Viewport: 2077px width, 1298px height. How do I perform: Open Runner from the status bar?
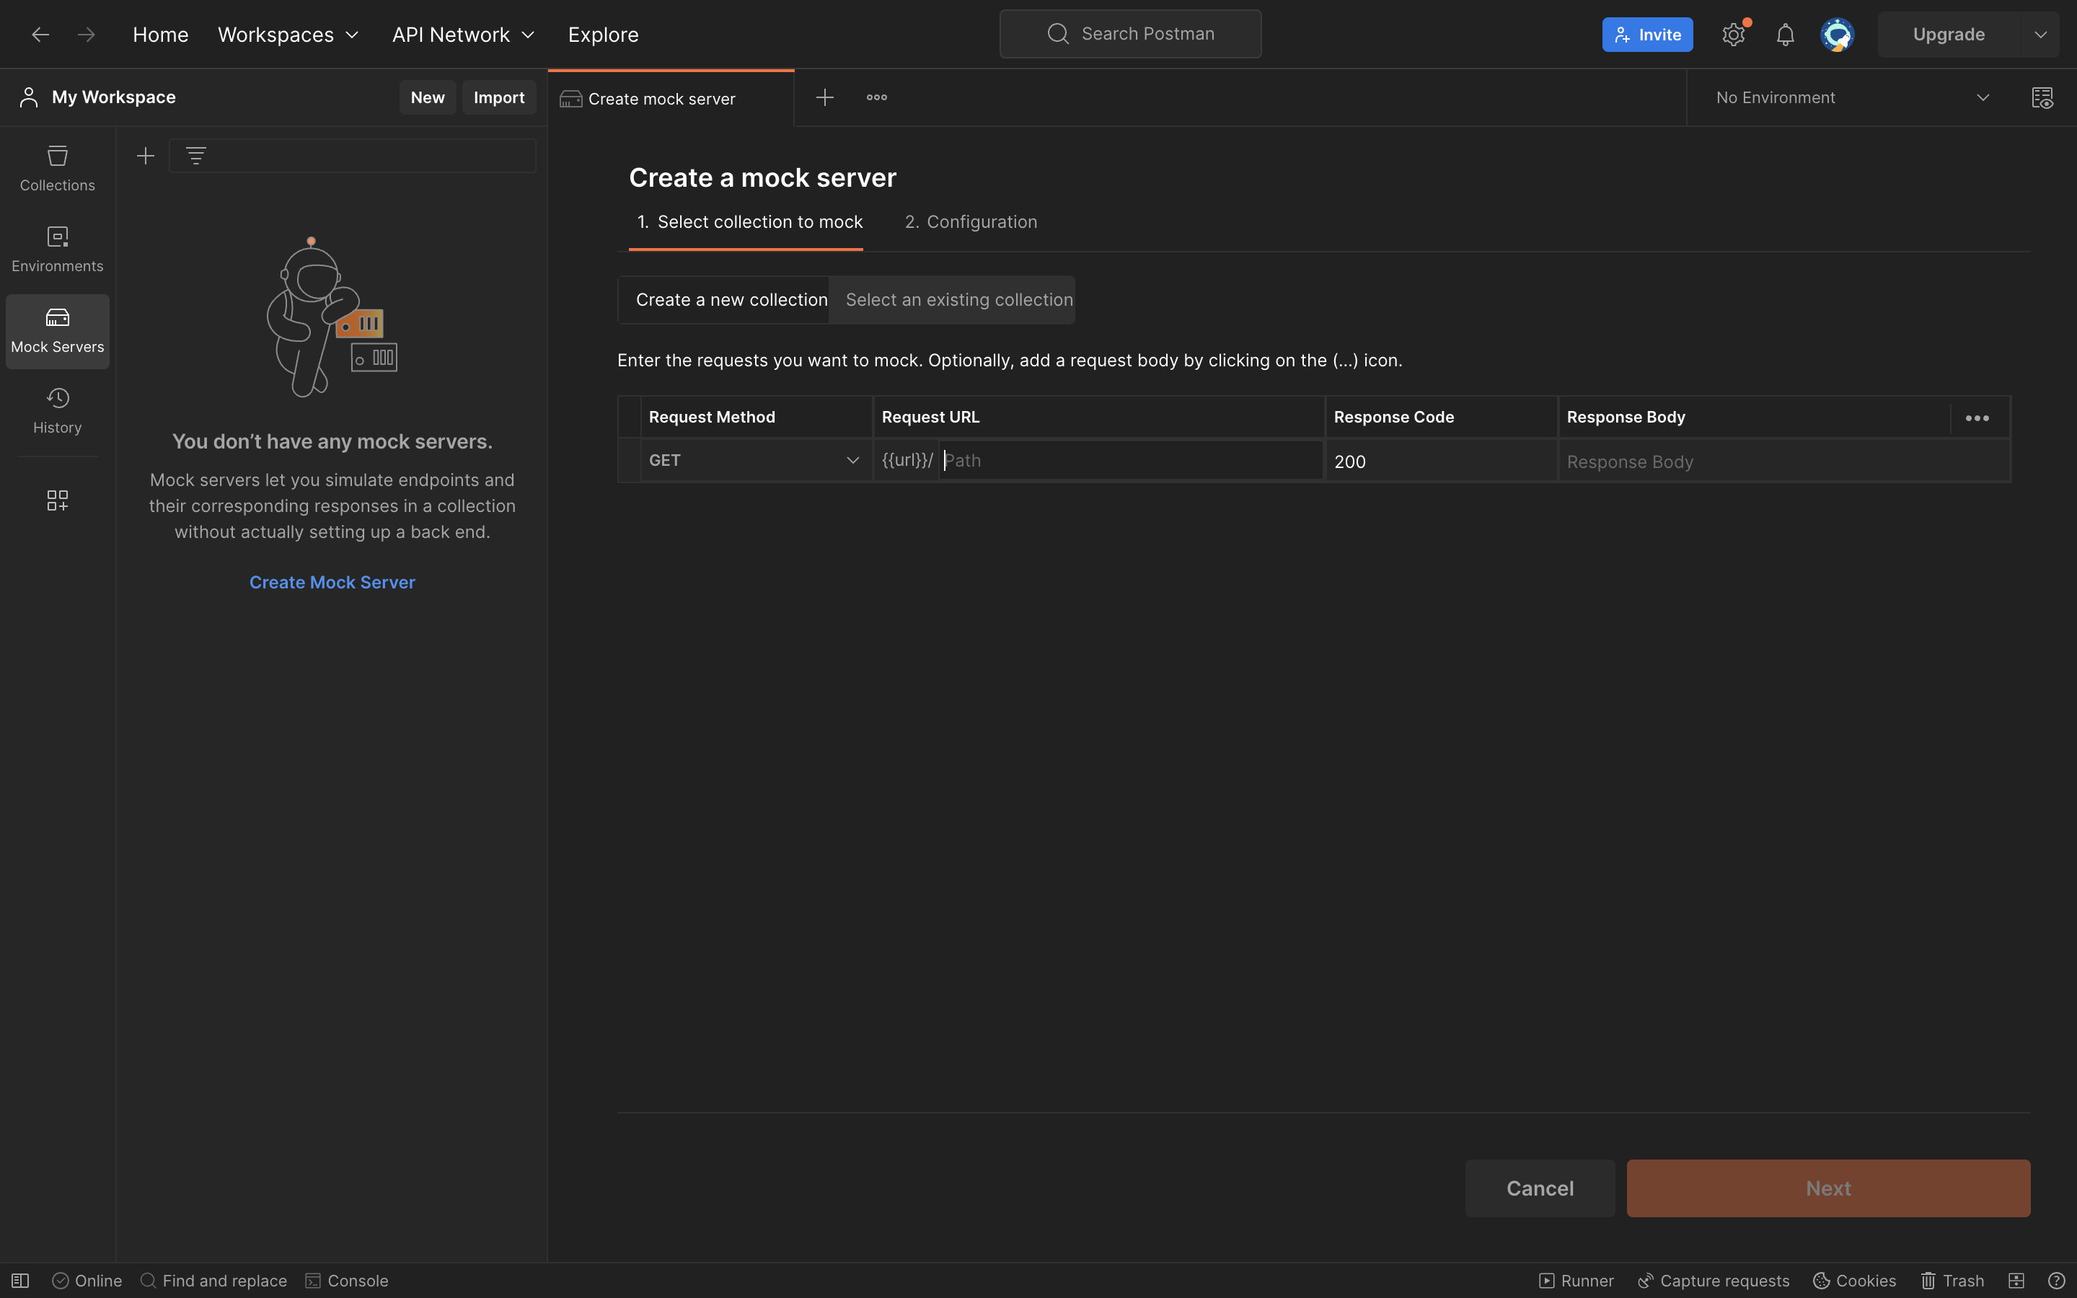(x=1576, y=1280)
